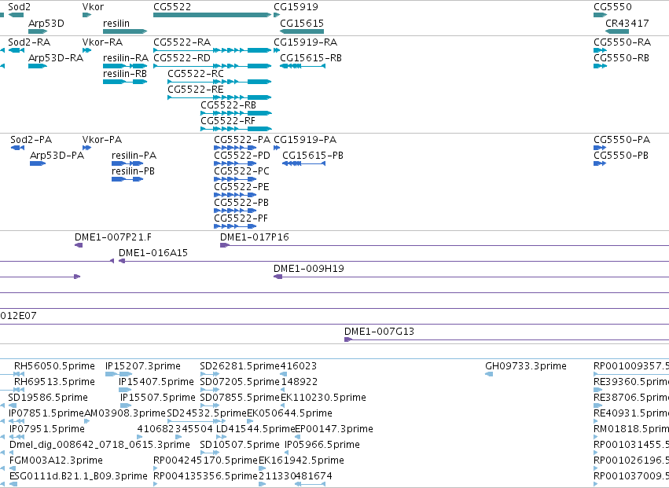
Task: Click protein CG5522-PD
Action: pos(235,163)
